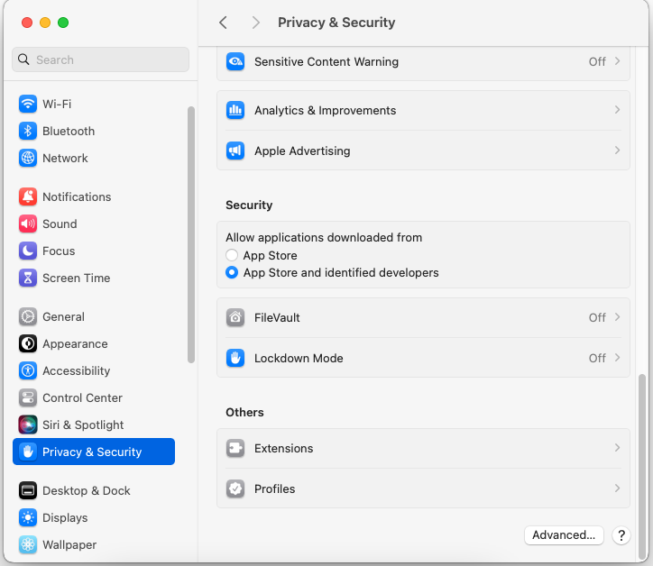653x566 pixels.
Task: Click the Bluetooth icon in sidebar
Action: click(x=28, y=131)
